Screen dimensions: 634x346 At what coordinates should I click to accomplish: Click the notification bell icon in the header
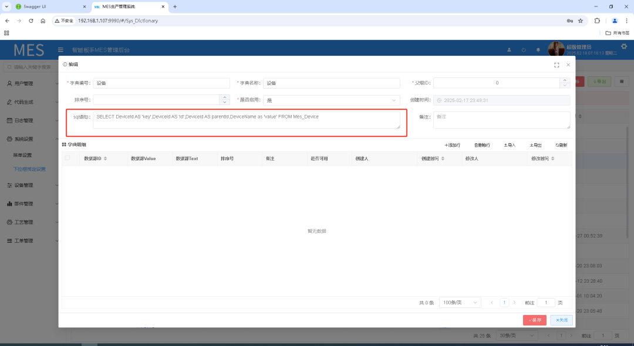(x=538, y=50)
